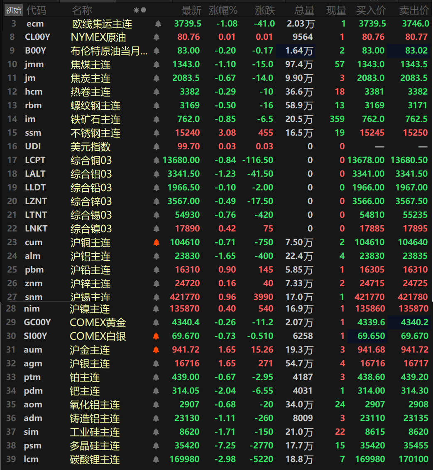Image resolution: width=433 pixels, height=470 pixels.
Task: Click the 初始 button in the header
Action: [x=14, y=10]
